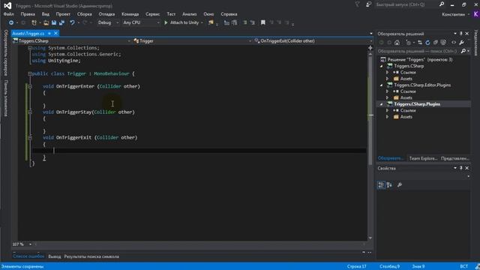The height and width of the screenshot is (270, 480).
Task: Open the Вывод output tab
Action: pos(55,256)
